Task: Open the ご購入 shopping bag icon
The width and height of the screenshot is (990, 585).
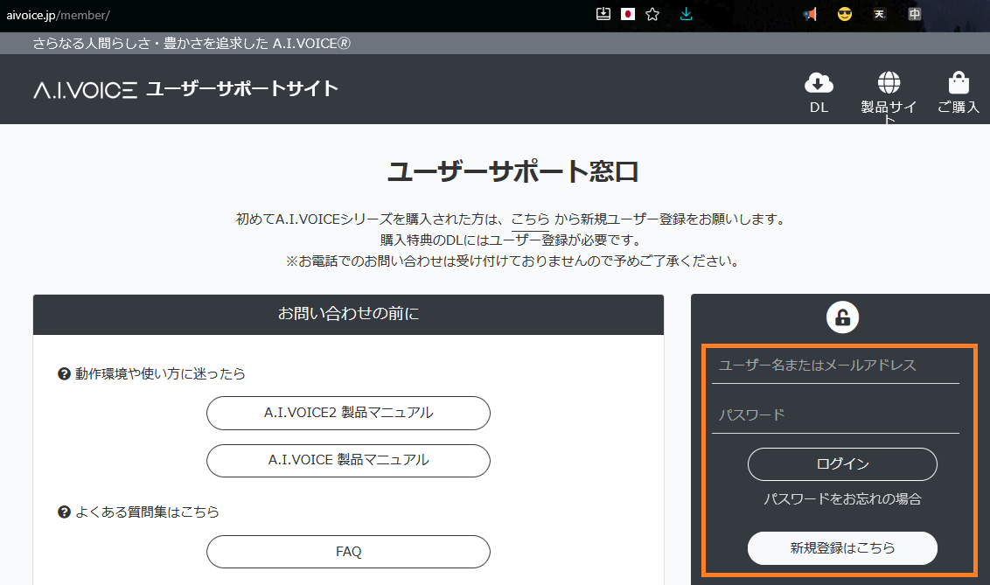Action: point(959,83)
